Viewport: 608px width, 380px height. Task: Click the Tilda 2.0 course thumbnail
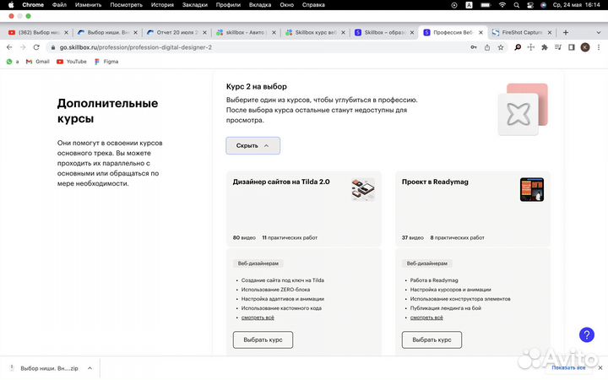tap(363, 190)
